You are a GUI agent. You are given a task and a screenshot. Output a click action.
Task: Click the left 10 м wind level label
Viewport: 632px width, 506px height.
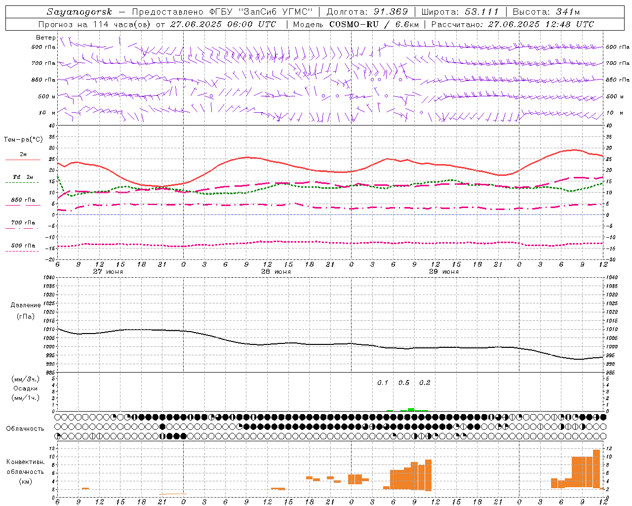click(x=47, y=113)
